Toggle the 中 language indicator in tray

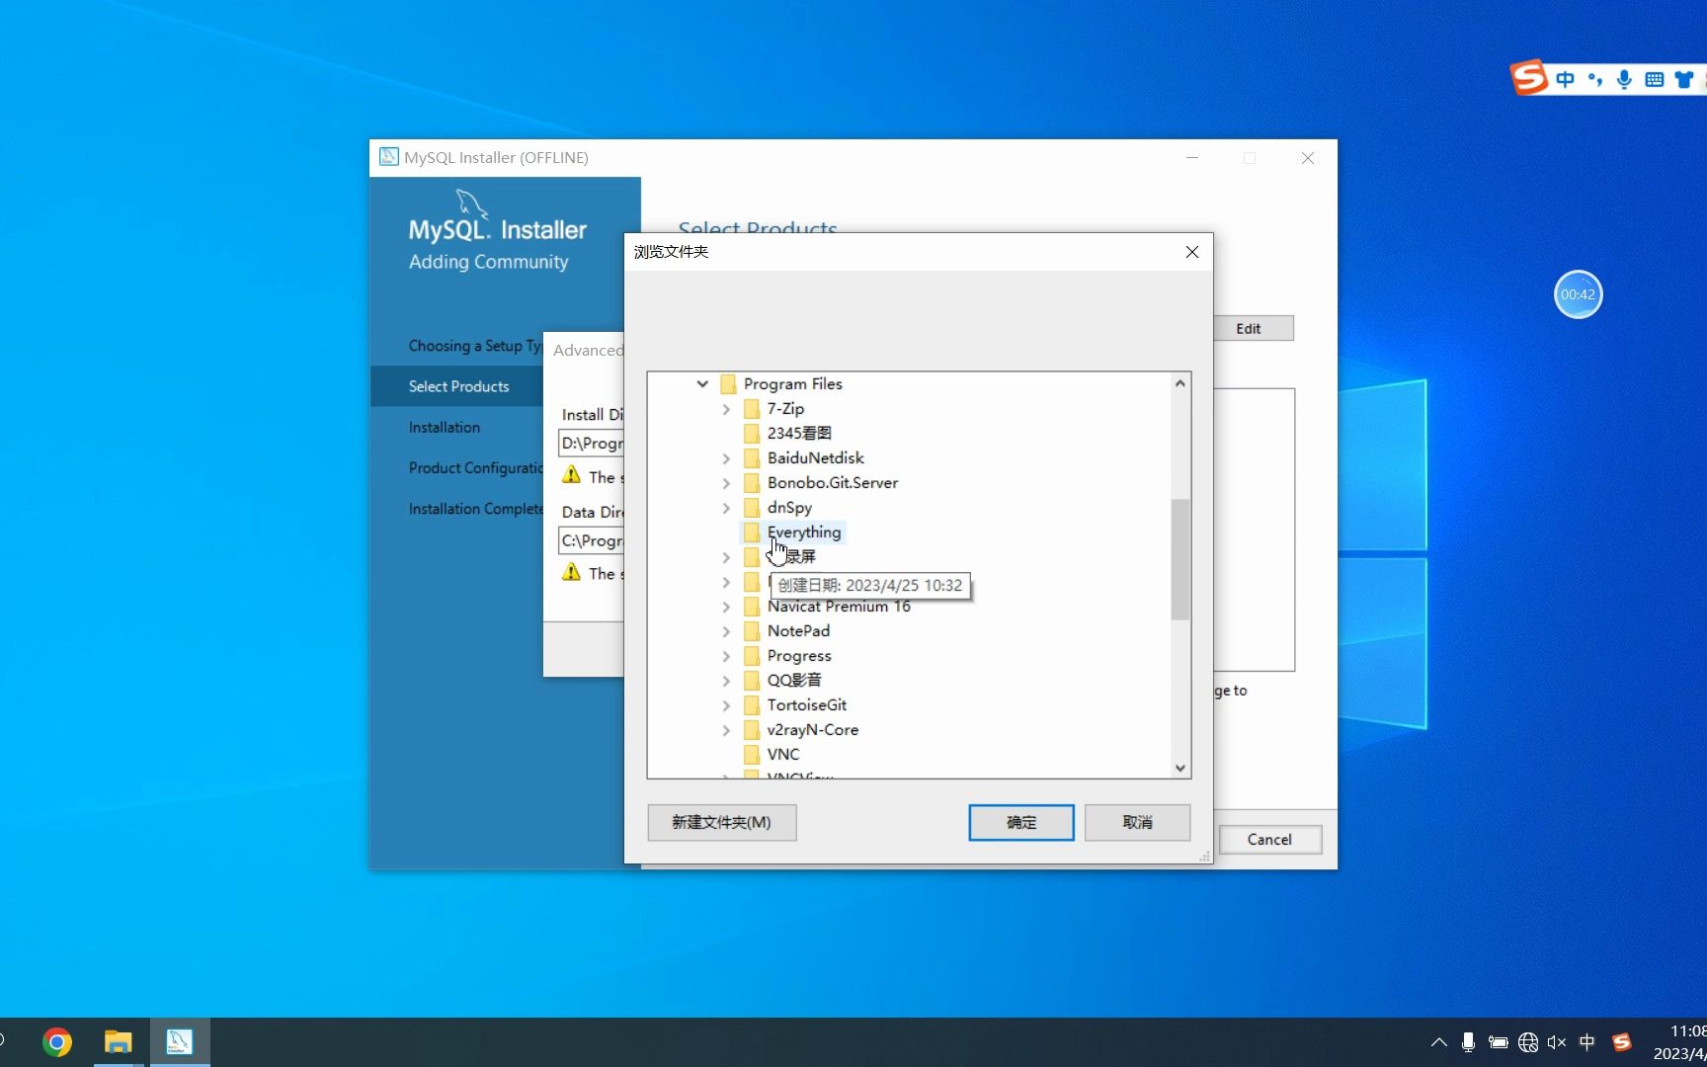click(1587, 1042)
